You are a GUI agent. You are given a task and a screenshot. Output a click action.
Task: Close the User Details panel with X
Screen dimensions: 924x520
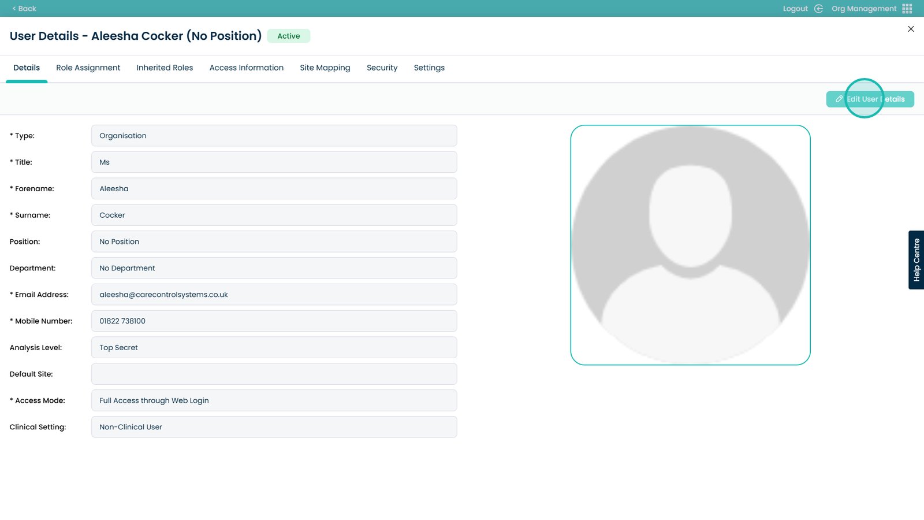pyautogui.click(x=911, y=29)
